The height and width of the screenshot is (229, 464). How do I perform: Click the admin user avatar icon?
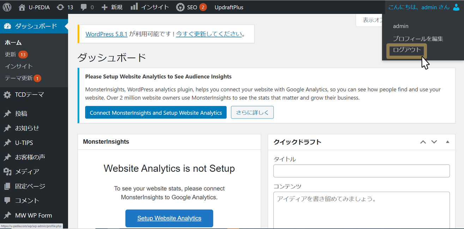tap(456, 7)
